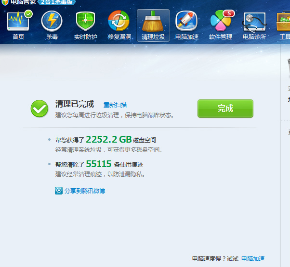Click the 55115 traces count text

pyautogui.click(x=99, y=164)
